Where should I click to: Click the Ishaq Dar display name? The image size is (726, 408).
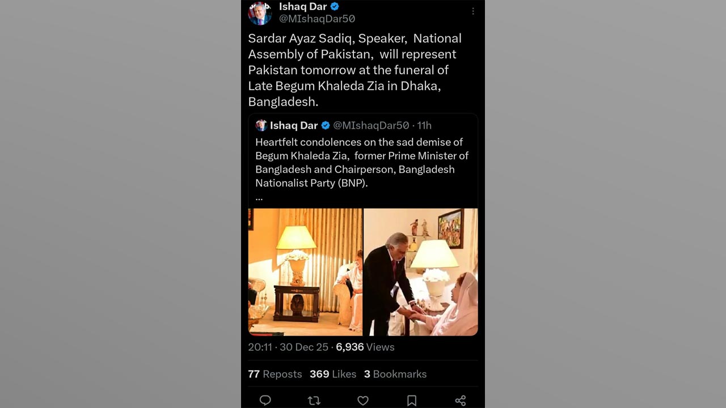coord(302,6)
